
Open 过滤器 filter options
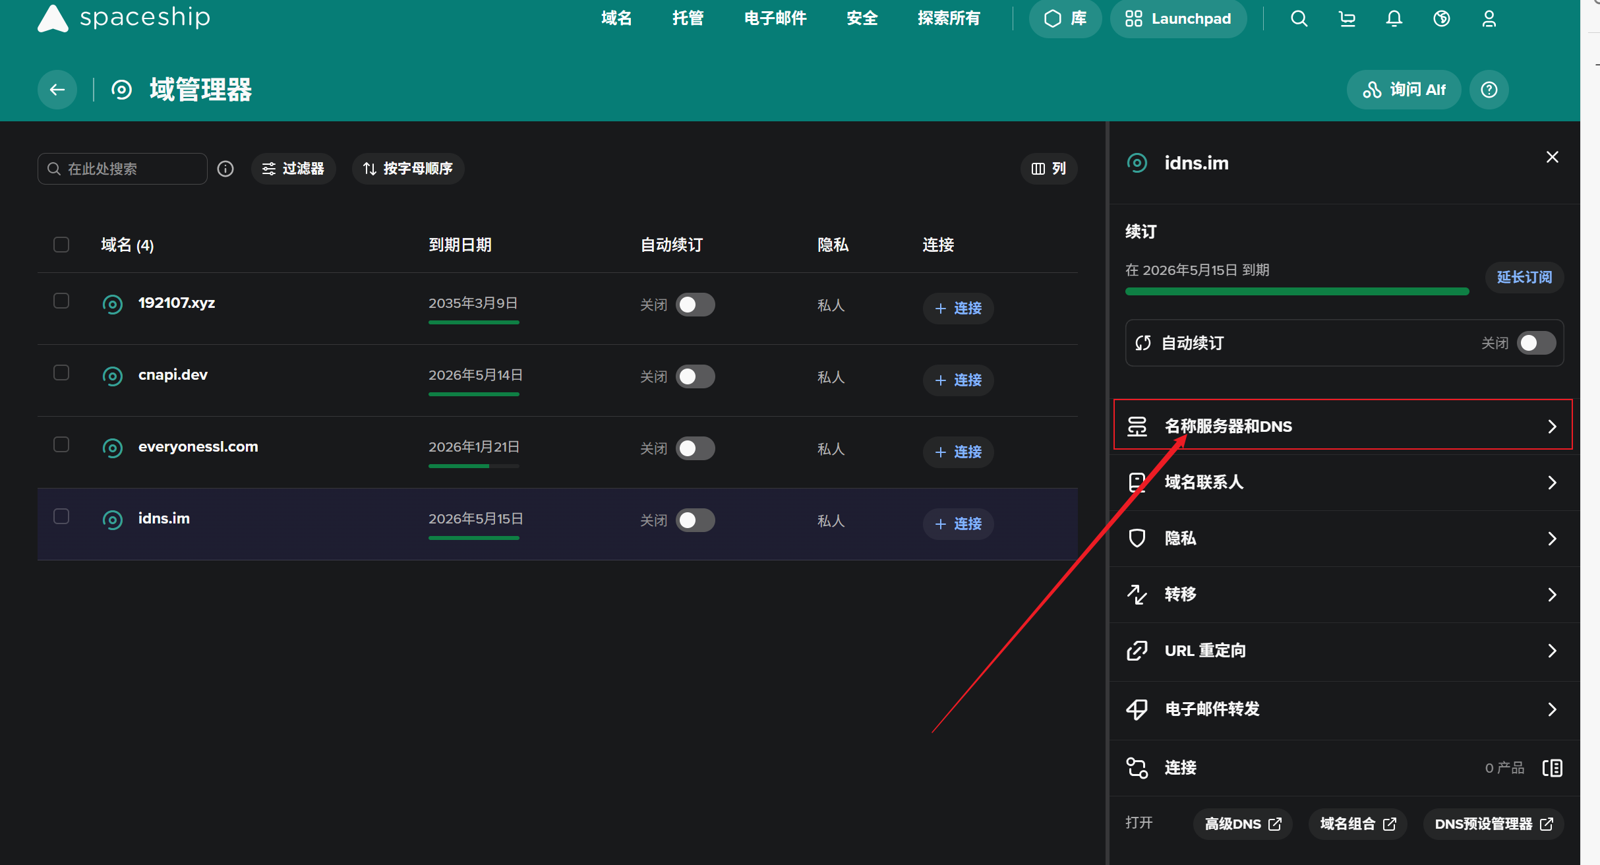pos(293,169)
